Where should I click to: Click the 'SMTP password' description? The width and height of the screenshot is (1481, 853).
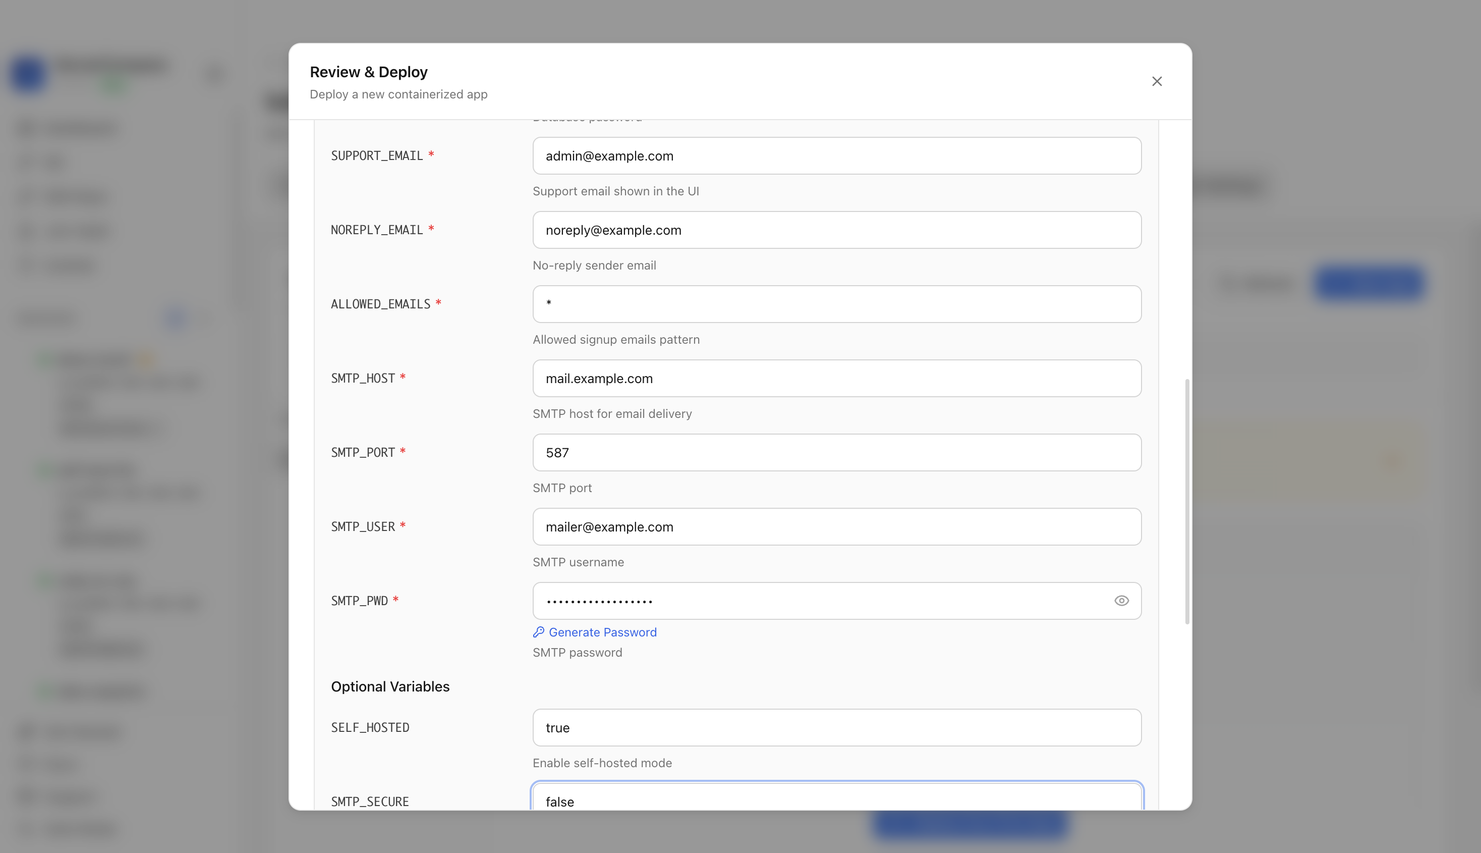(x=577, y=652)
